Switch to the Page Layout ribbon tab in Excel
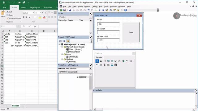 click(35, 7)
